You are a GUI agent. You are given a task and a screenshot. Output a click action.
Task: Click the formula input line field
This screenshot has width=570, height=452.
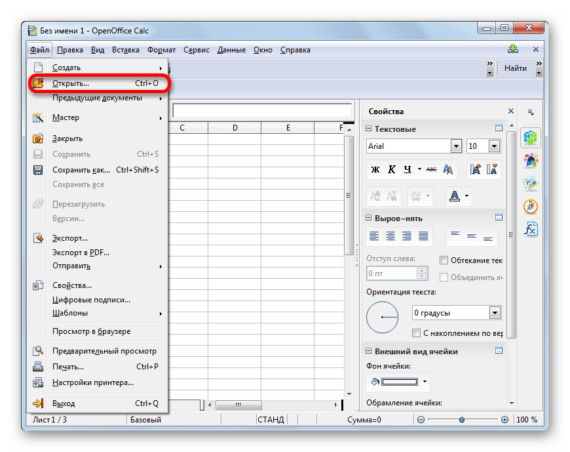tap(262, 110)
